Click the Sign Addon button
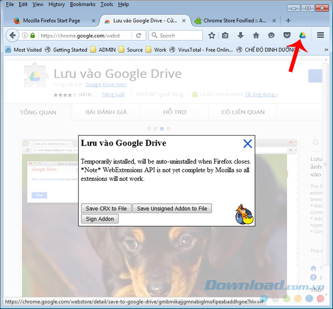The height and width of the screenshot is (309, 333). (x=100, y=219)
